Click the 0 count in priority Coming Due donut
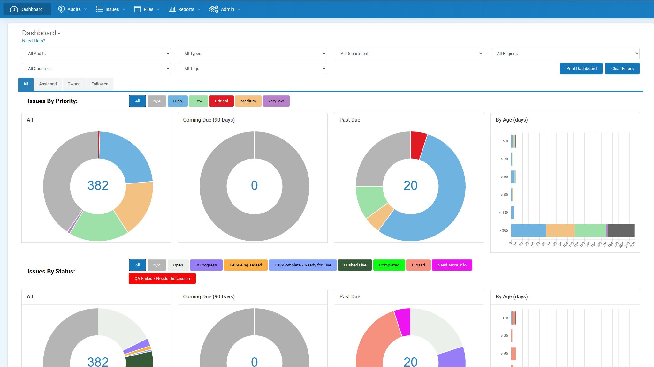The image size is (654, 367). click(x=254, y=185)
